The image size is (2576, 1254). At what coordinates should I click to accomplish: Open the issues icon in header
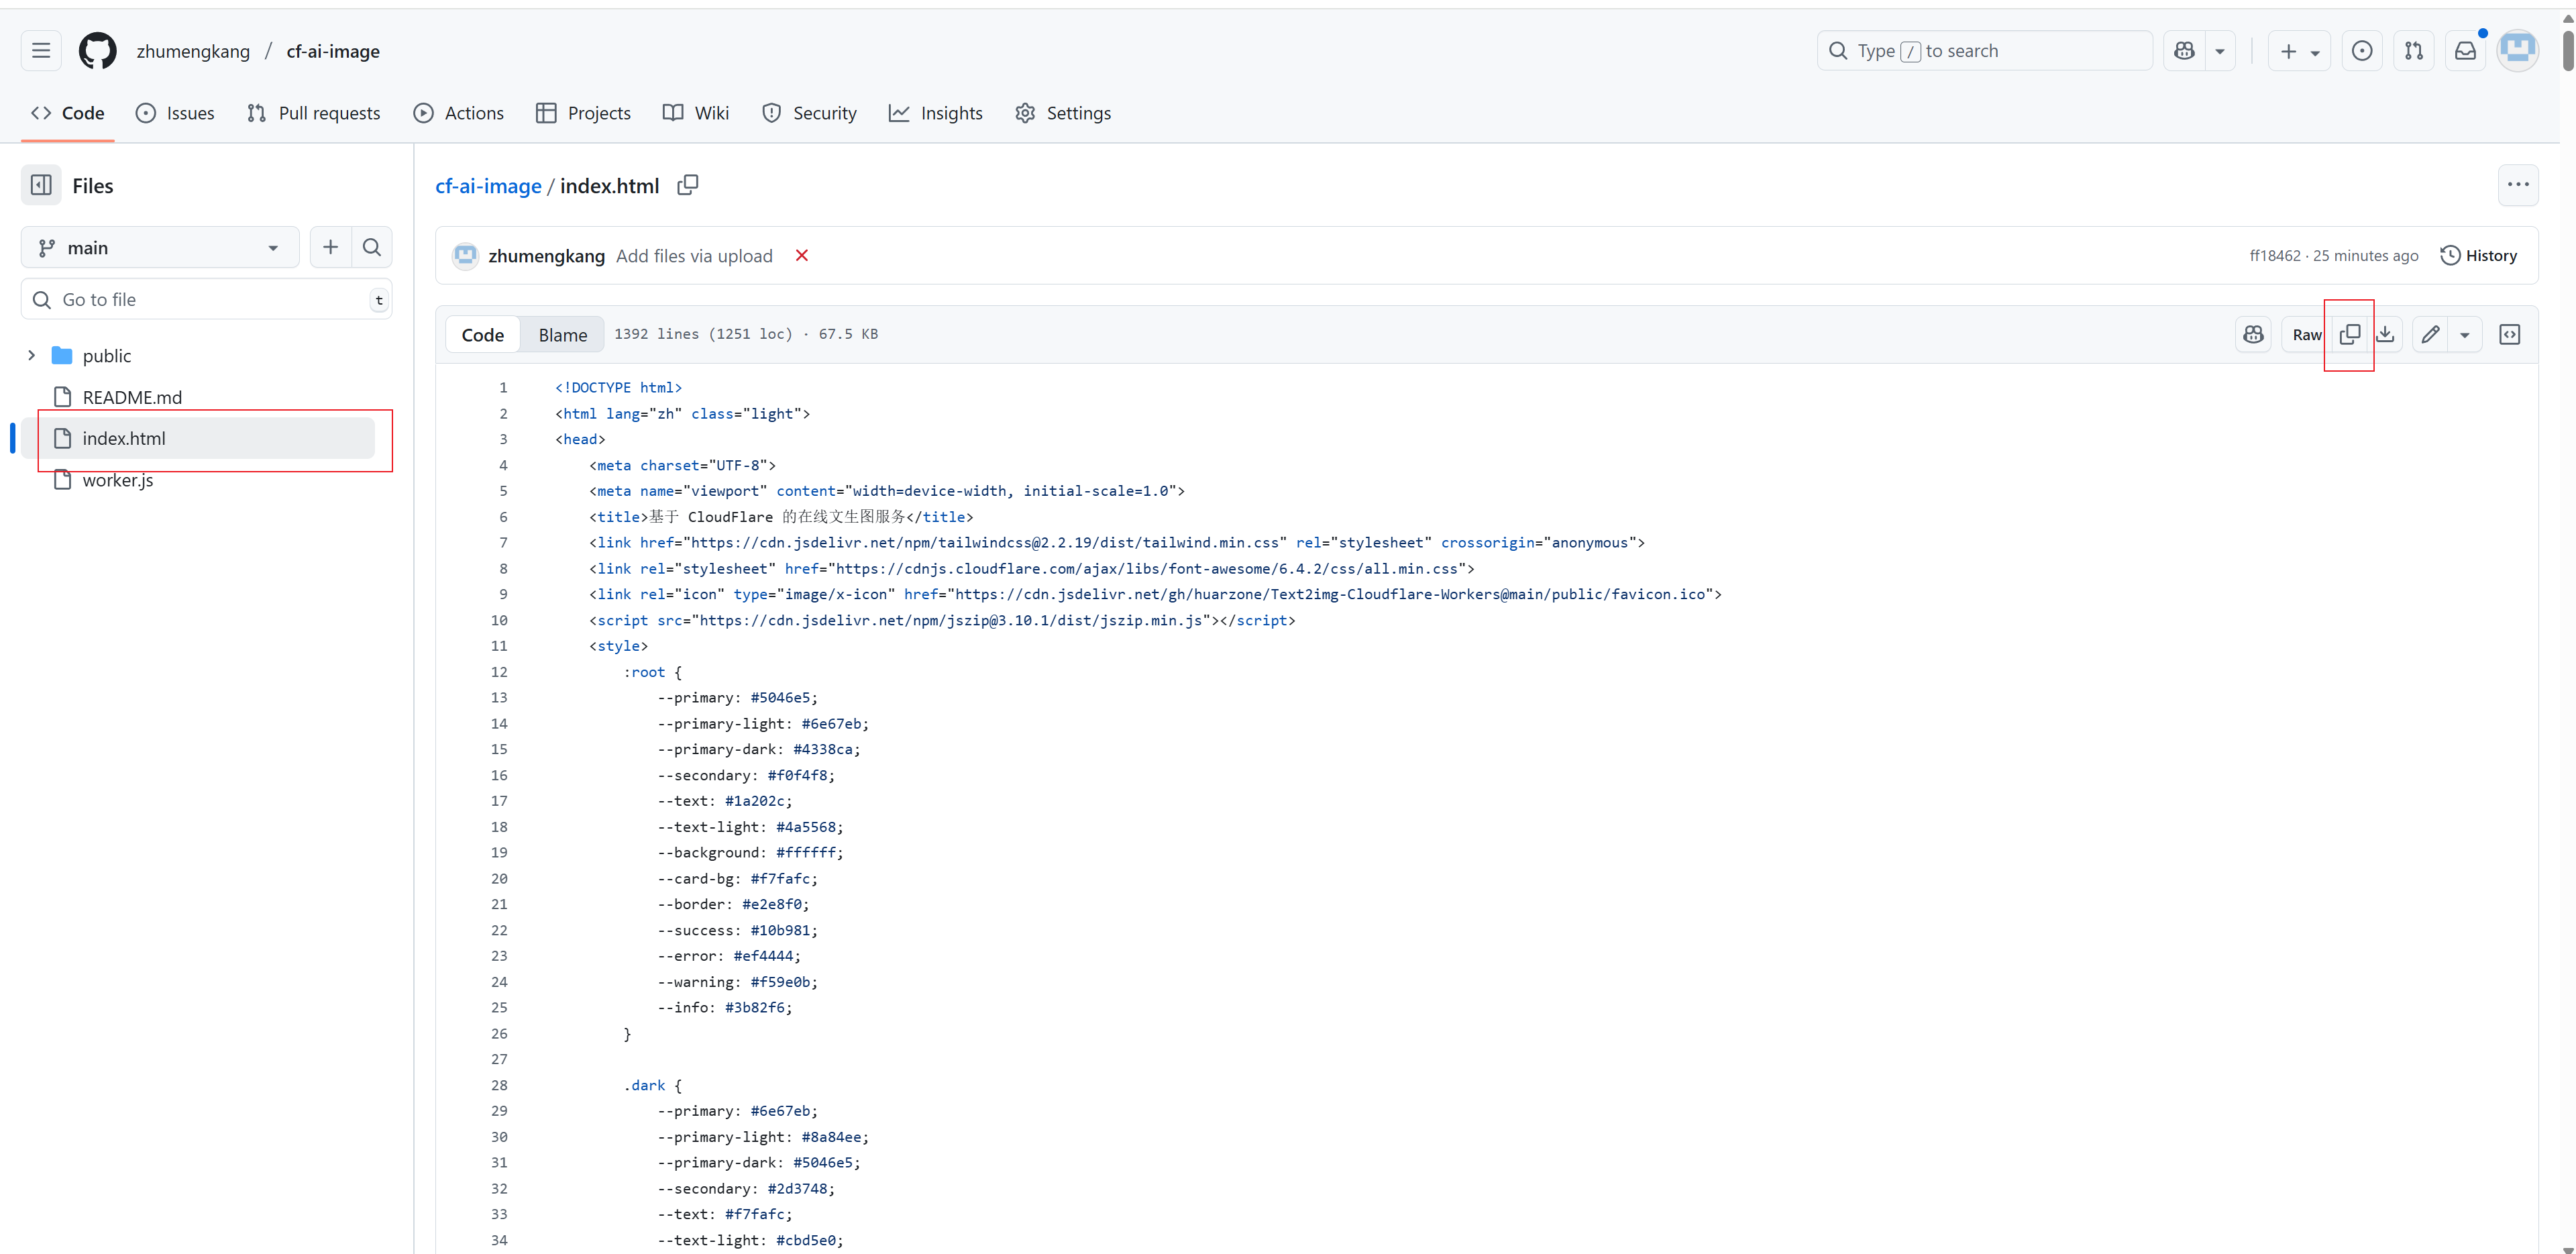[2362, 51]
